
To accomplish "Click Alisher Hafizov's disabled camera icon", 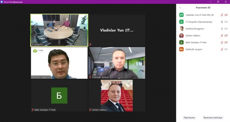I will click(226, 36).
